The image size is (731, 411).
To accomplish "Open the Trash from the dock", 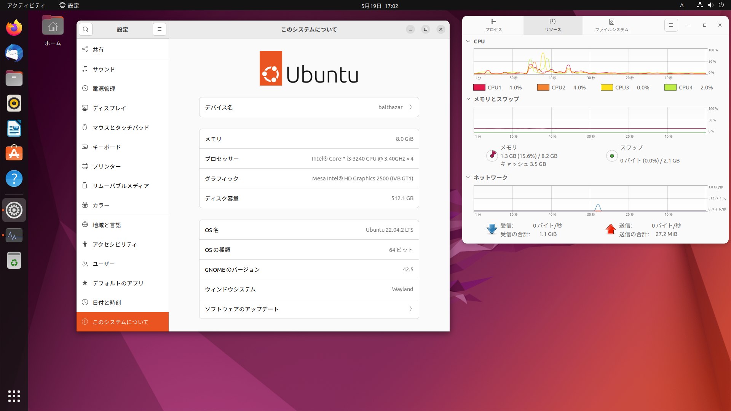I will point(14,261).
